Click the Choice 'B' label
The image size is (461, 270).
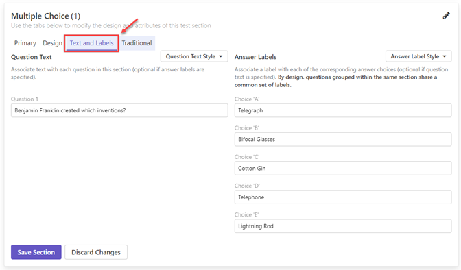pos(247,128)
